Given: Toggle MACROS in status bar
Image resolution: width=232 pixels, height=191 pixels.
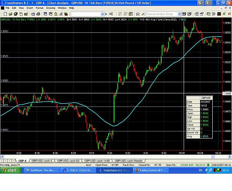Looking at the screenshot, I should point(200,165).
